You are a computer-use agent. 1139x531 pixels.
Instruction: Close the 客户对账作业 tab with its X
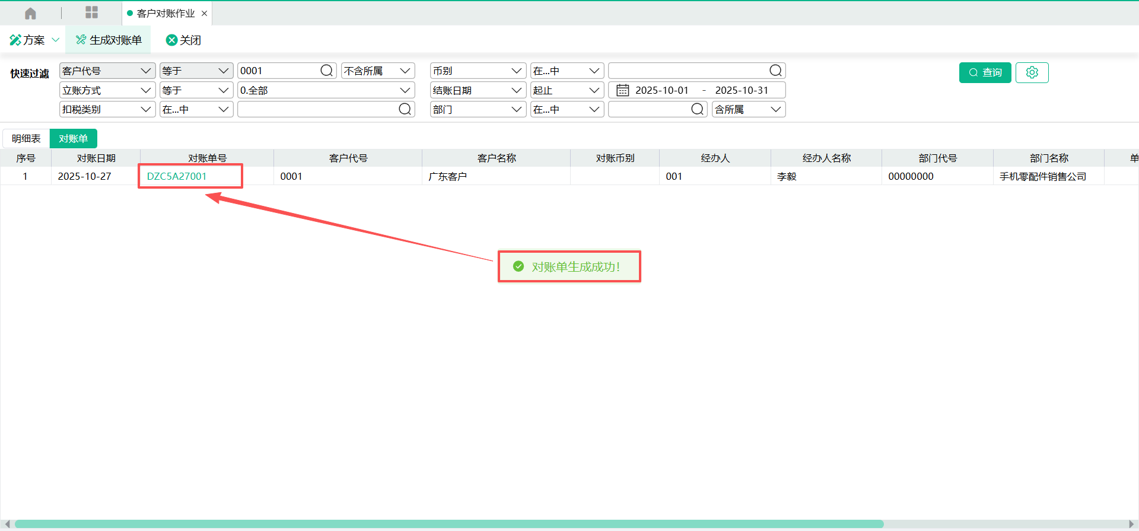coord(205,13)
